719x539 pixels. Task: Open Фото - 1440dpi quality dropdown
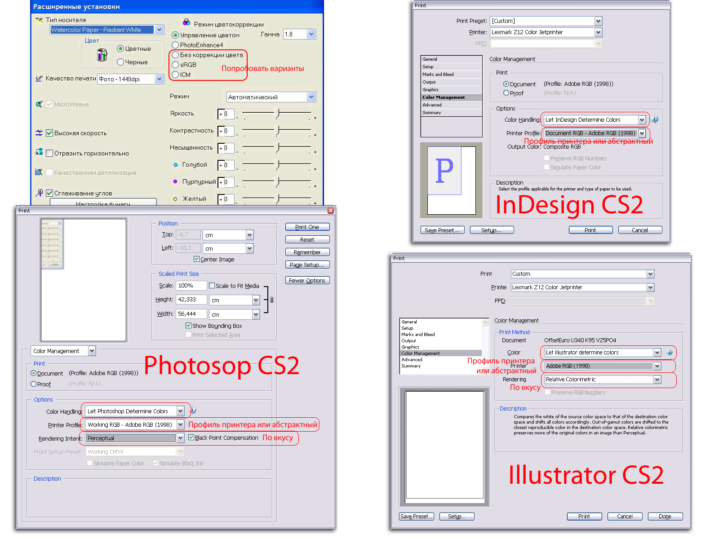tap(159, 79)
